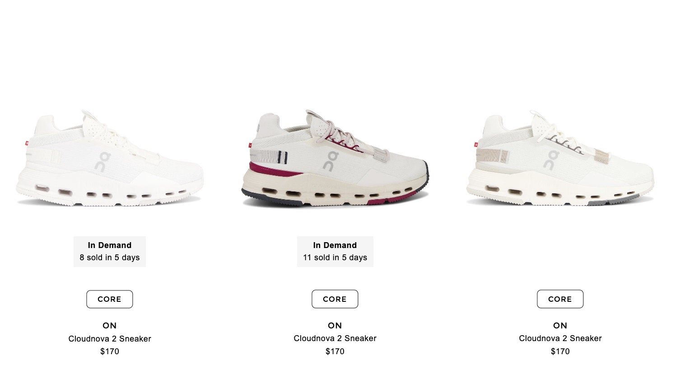This screenshot has width=689, height=384.
Task: Select the In Demand label above "8 sold"
Action: [110, 245]
